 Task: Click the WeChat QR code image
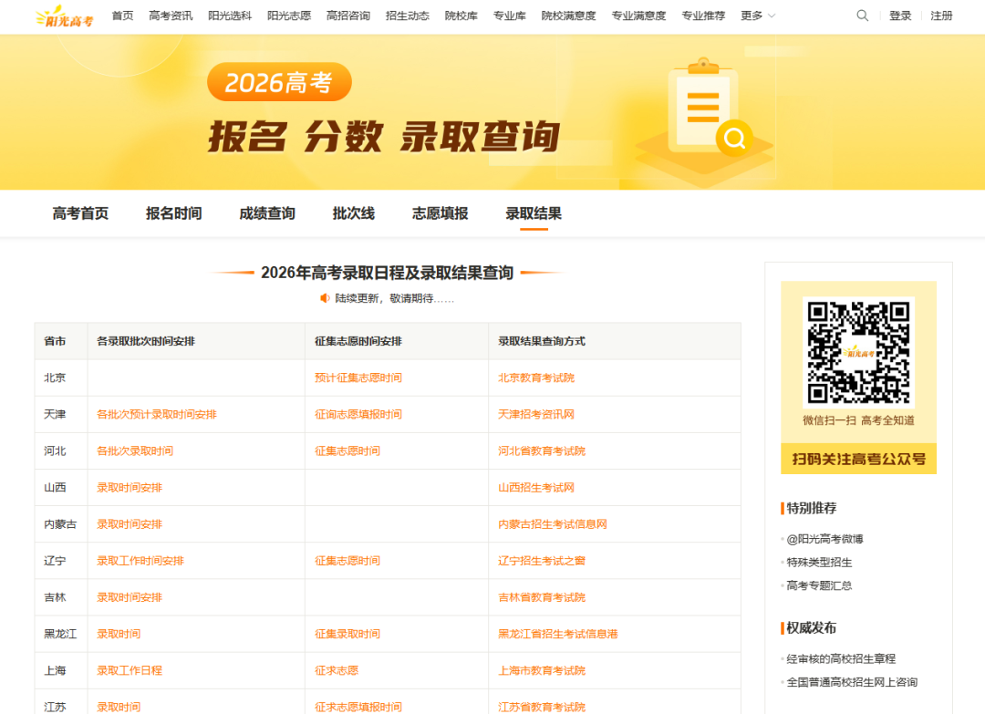click(858, 352)
